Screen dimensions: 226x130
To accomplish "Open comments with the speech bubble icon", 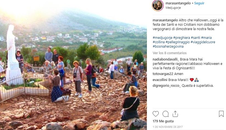I will point(166,114).
